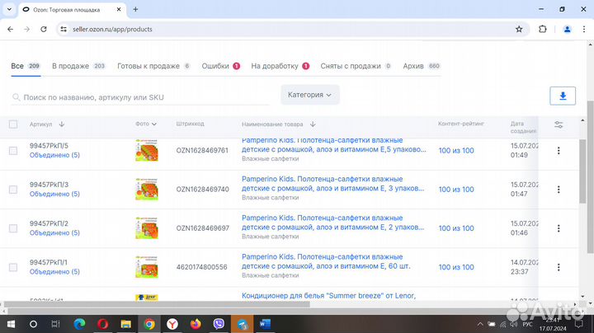Open Windows Start menu
The width and height of the screenshot is (594, 333).
tap(11, 324)
